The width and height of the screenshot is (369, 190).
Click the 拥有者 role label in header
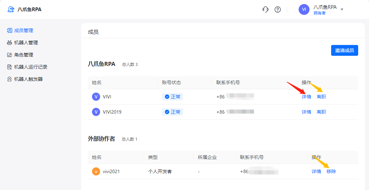(x=320, y=13)
